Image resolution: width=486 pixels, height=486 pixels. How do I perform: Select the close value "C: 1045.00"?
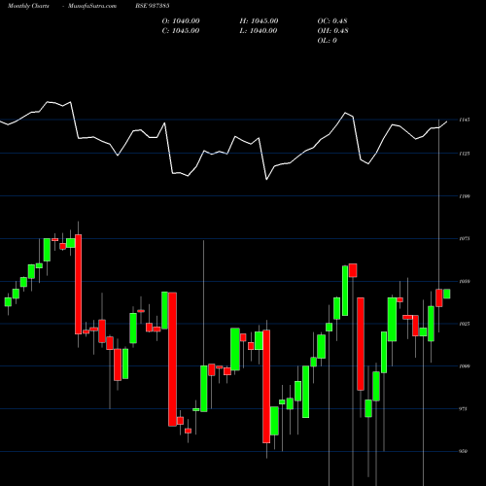(x=181, y=31)
